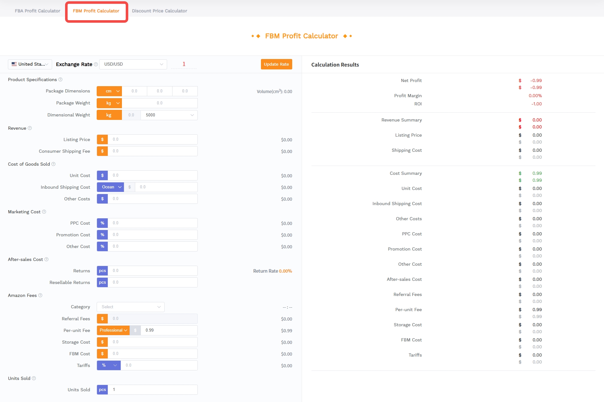Open the Tariffs percent unit dropdown

[x=109, y=365]
